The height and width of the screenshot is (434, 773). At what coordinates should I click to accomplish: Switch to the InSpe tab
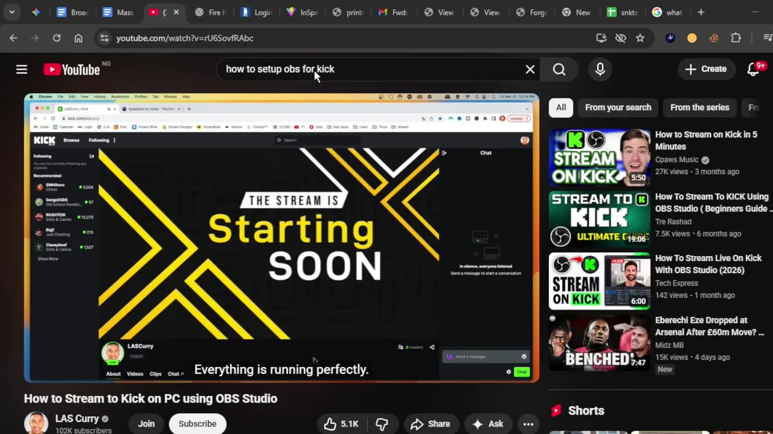[x=302, y=12]
